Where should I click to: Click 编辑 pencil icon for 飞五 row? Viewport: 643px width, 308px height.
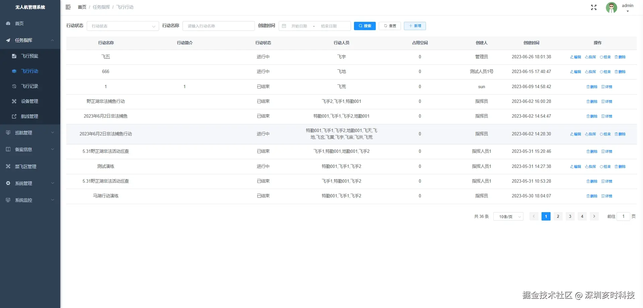[576, 57]
